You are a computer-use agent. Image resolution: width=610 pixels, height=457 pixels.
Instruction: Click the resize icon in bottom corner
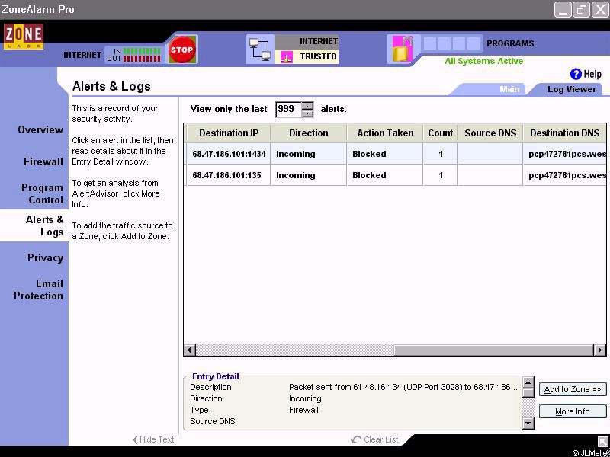602,441
